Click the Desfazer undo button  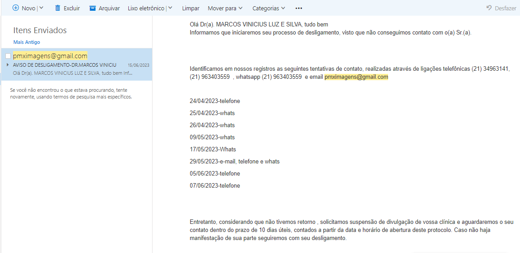click(501, 8)
